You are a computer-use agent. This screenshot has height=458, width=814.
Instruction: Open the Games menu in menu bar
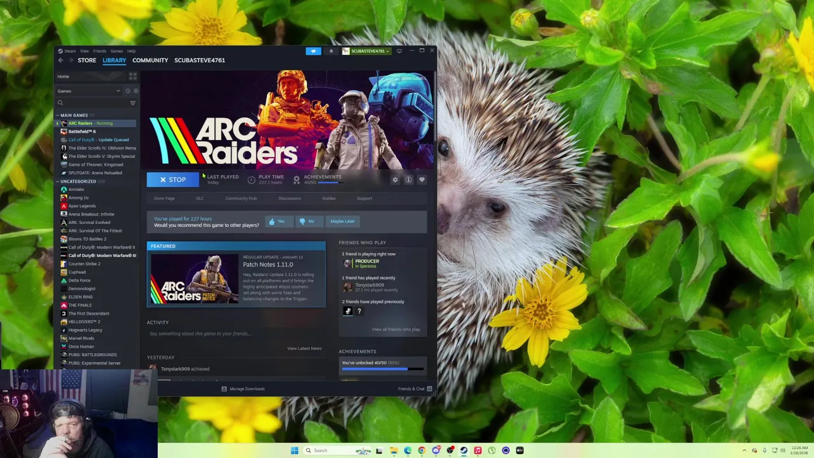[x=116, y=51]
